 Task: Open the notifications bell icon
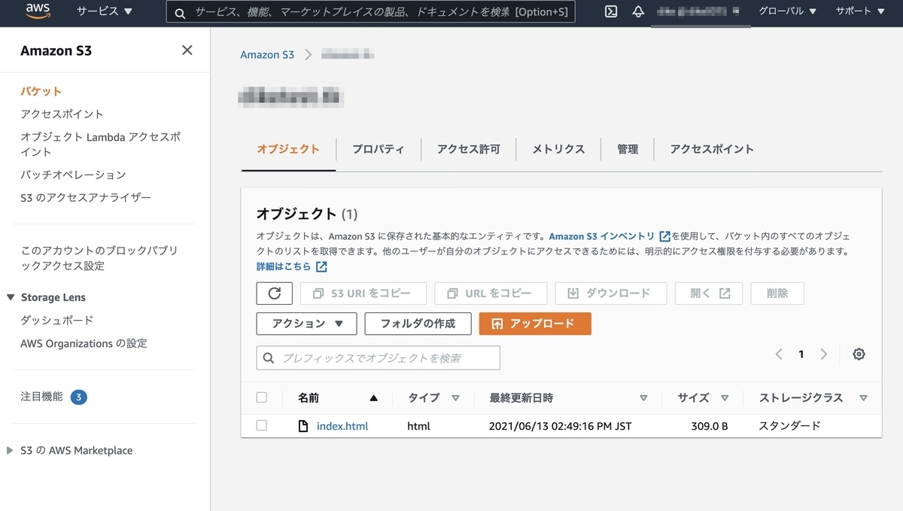[638, 11]
